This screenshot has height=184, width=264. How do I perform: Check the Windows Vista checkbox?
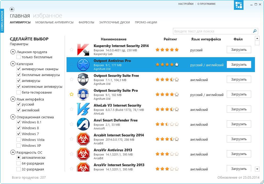tap(19, 140)
